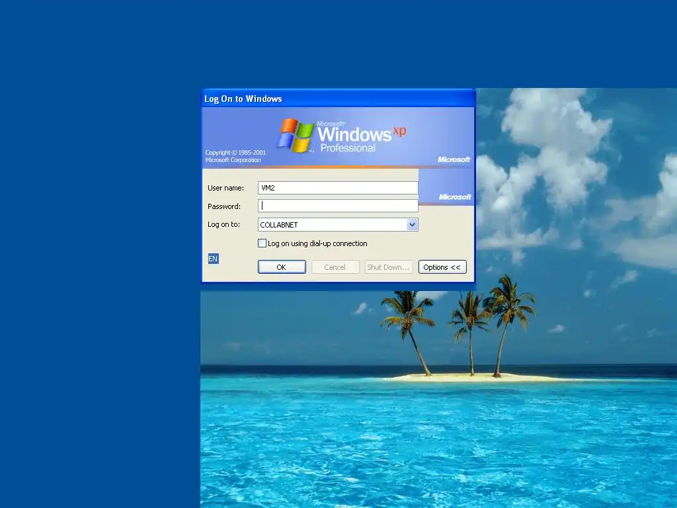The height and width of the screenshot is (508, 677).
Task: Focus the User name field containing VM2
Action: [338, 188]
